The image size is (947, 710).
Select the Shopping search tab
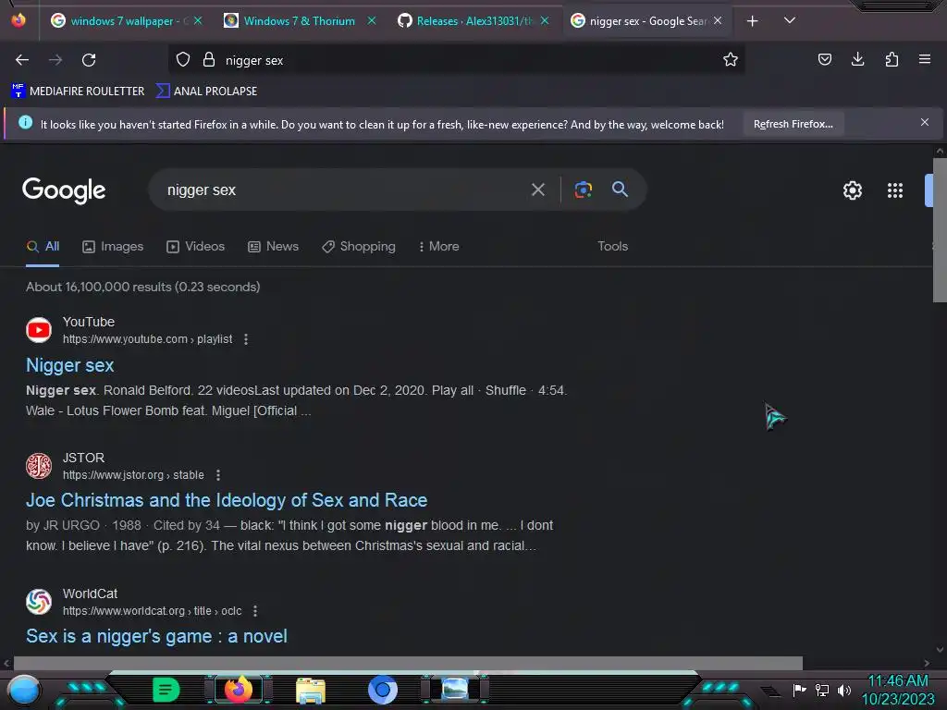pos(359,246)
